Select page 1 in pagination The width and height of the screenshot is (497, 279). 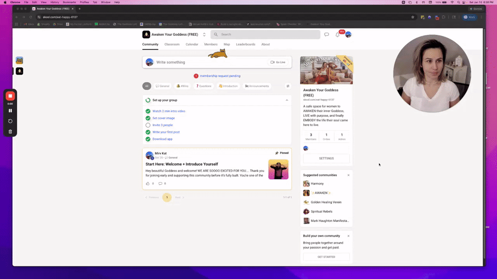click(x=167, y=198)
